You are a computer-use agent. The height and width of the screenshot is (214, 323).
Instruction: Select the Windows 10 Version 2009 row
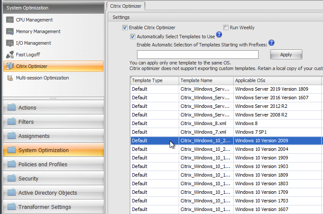pyautogui.click(x=226, y=141)
